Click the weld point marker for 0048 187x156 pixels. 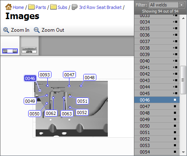click(x=81, y=86)
